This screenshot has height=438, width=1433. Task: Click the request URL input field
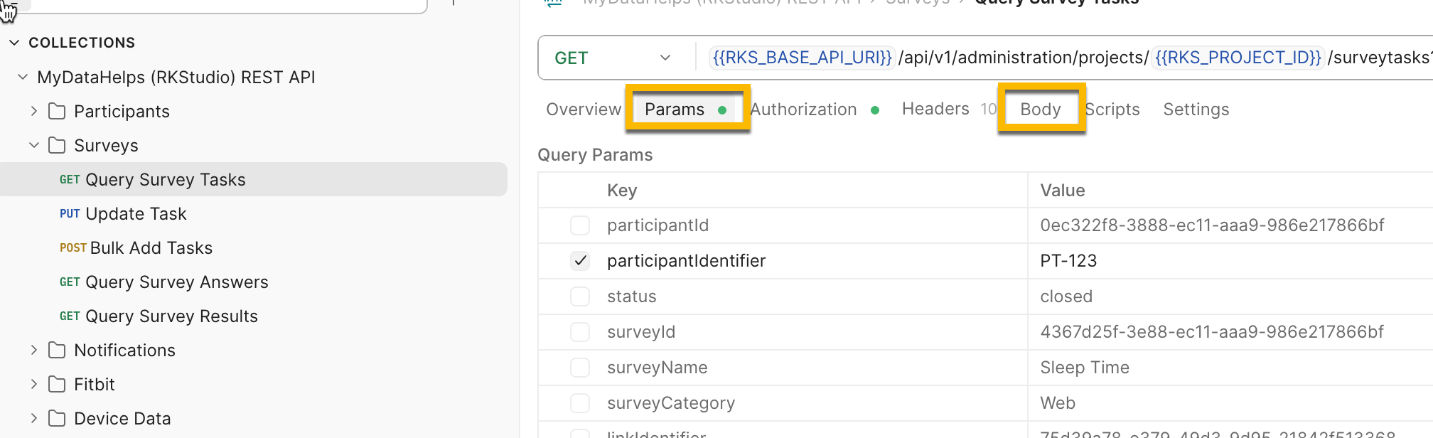coord(1066,58)
